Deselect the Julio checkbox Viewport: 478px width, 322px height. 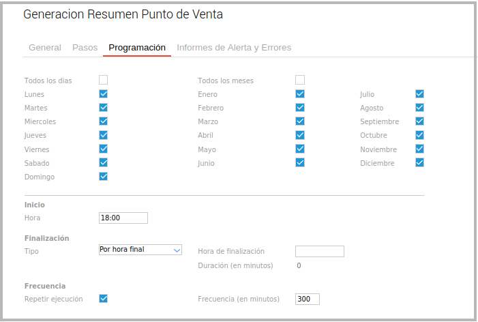pos(419,94)
